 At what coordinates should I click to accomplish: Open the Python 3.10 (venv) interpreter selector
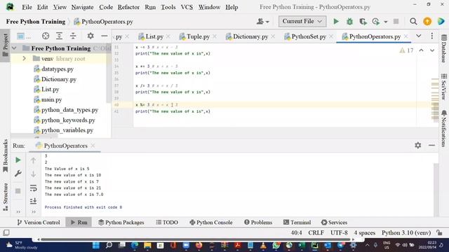[x=406, y=233]
